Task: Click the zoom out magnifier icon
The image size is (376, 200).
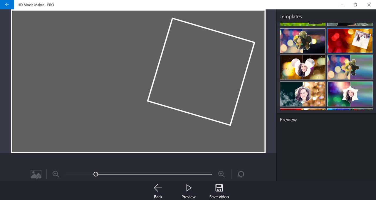Action: [x=56, y=174]
